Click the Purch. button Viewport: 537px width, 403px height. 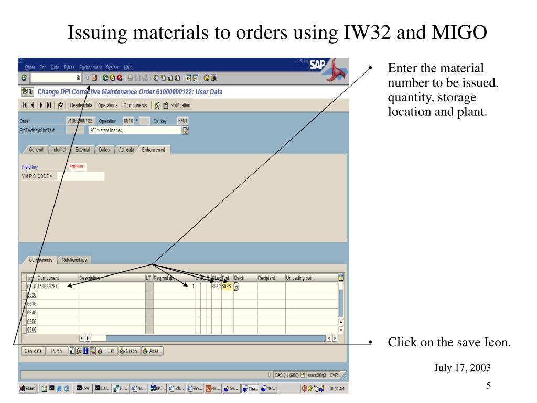tap(57, 351)
